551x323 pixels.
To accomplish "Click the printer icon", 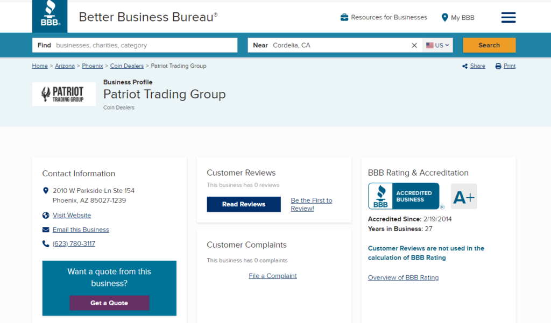I will (498, 66).
